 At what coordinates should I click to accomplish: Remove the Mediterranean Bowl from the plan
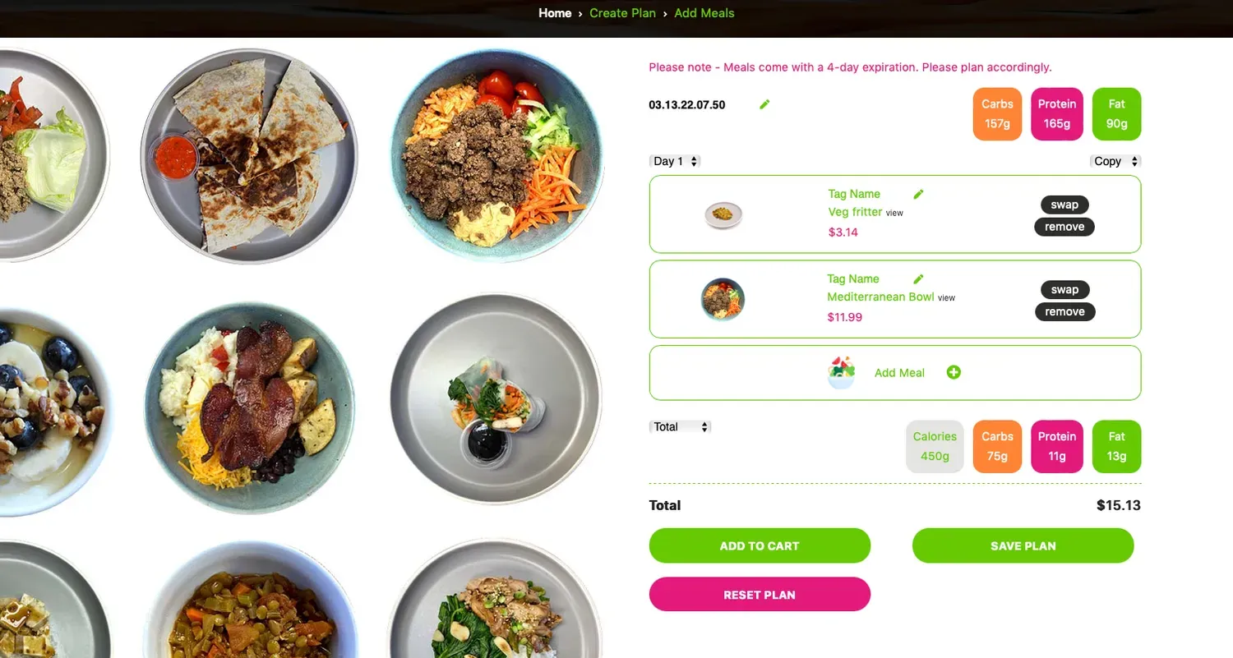coord(1064,311)
